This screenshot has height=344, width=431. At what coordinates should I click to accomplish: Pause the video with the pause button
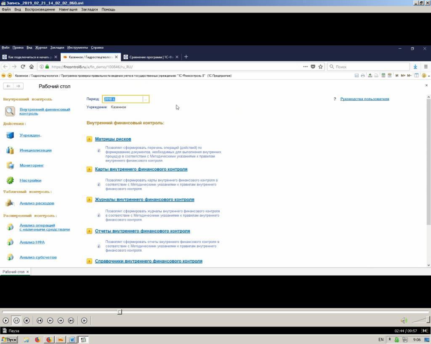(16, 320)
